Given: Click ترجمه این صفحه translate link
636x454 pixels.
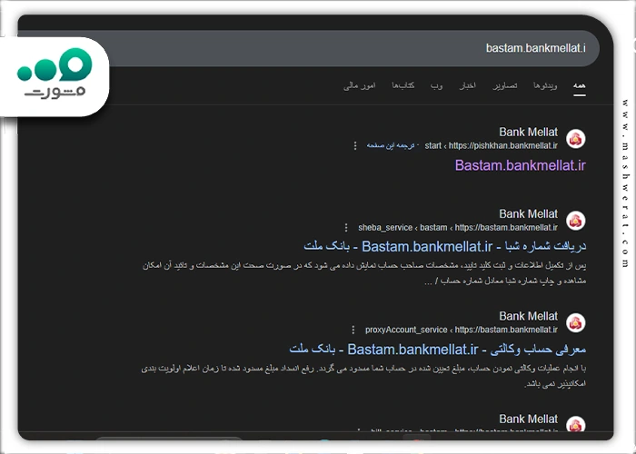Looking at the screenshot, I should [390, 145].
